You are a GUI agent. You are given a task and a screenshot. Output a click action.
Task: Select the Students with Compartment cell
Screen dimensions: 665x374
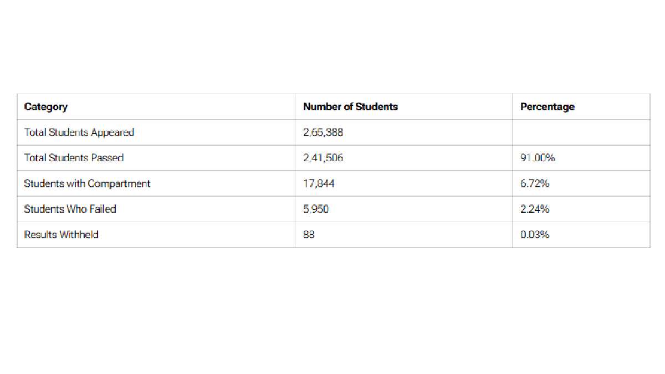87,183
